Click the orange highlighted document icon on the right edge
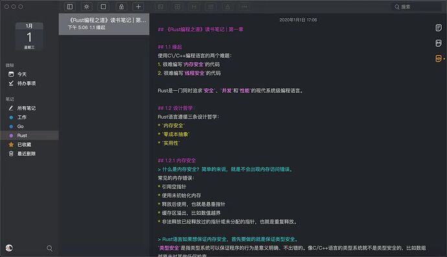 [439, 58]
